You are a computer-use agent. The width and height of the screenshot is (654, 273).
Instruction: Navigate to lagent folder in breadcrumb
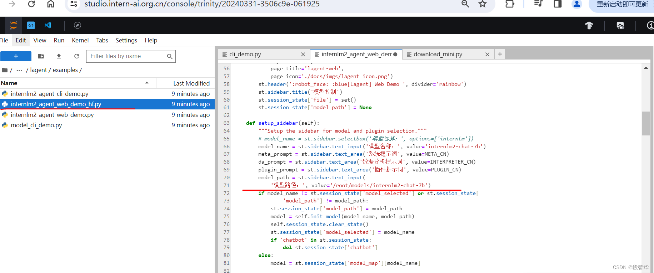point(38,70)
